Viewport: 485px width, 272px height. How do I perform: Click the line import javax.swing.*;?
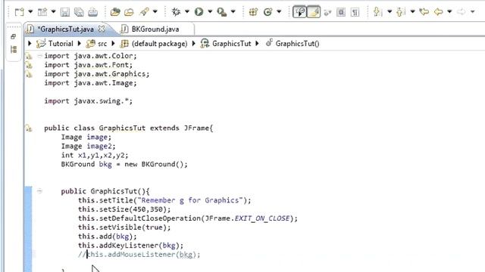[89, 101]
